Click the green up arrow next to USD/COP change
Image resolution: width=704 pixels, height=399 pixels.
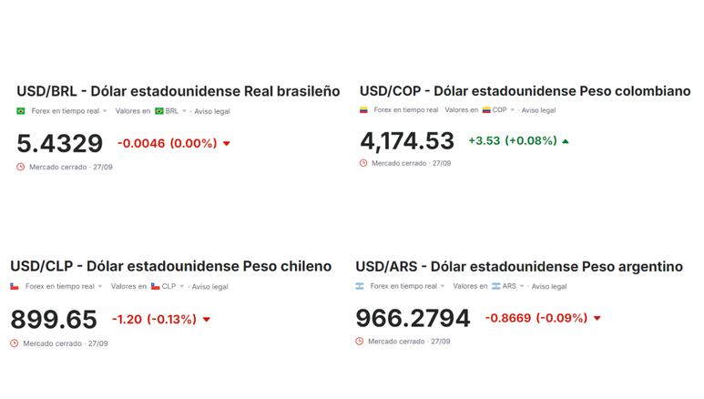click(566, 141)
